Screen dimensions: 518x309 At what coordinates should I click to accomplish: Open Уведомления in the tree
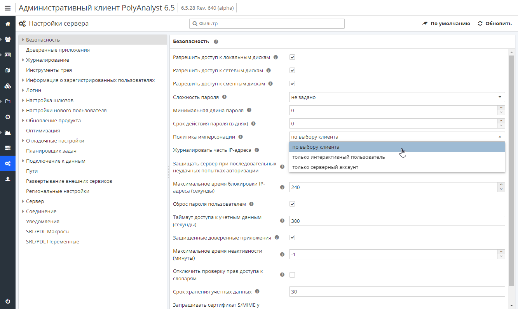click(43, 222)
